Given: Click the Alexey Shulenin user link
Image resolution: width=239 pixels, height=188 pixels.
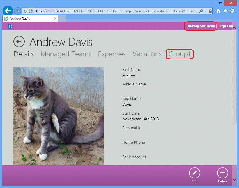Looking at the screenshot, I should (x=201, y=26).
